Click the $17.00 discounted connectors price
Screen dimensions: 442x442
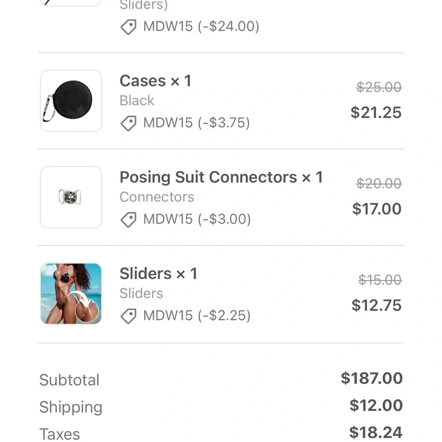377,209
